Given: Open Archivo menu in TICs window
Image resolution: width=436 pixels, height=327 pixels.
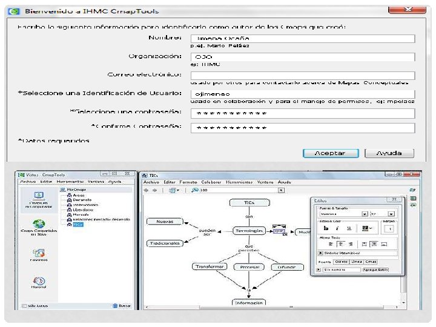Looking at the screenshot, I should (x=151, y=182).
